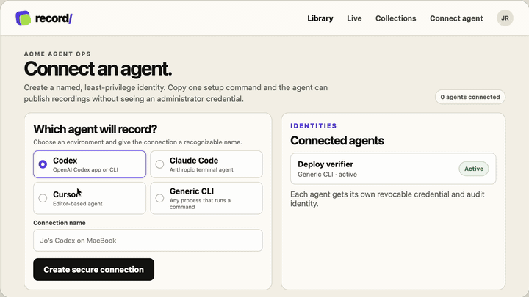
Task: Open the Deploy verifier agent card
Action: click(393, 169)
